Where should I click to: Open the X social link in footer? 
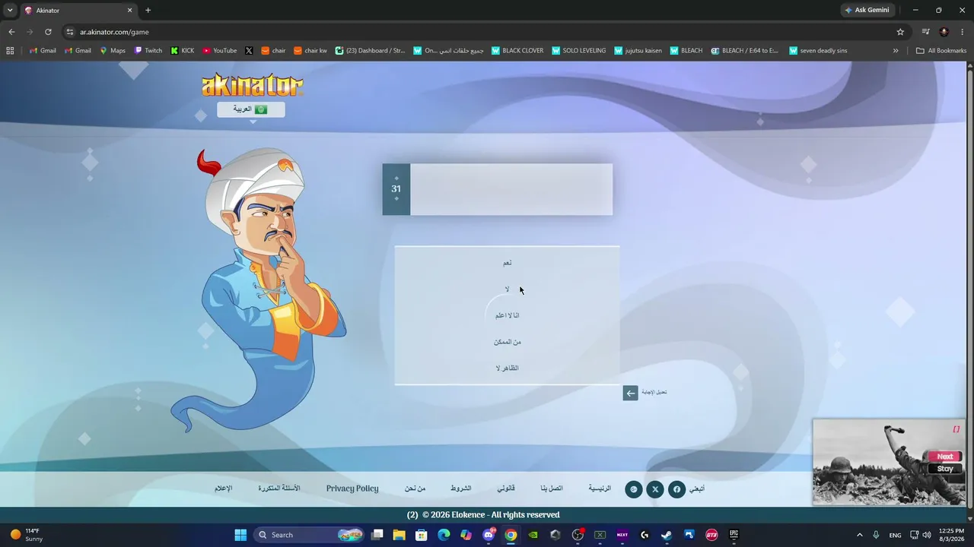[655, 489]
